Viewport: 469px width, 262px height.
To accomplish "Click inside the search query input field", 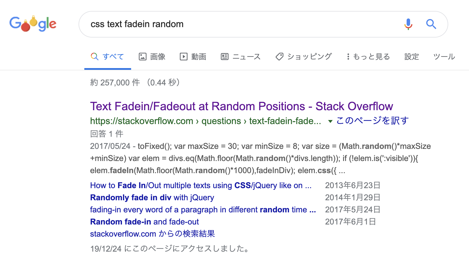I will [x=202, y=24].
